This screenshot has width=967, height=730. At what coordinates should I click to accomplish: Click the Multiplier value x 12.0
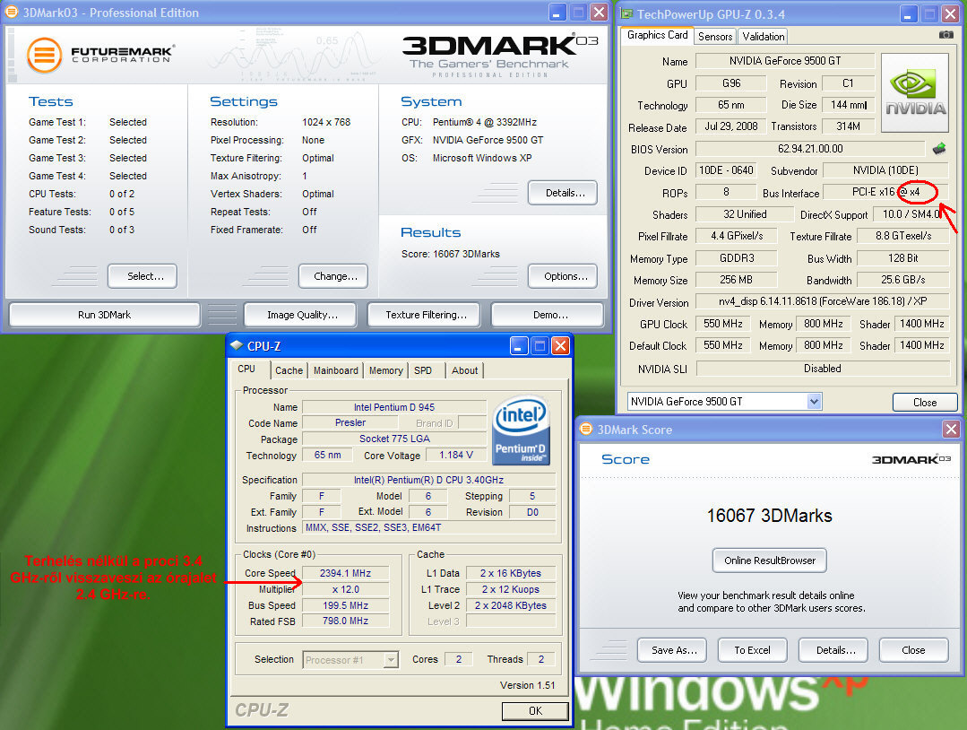(x=345, y=589)
